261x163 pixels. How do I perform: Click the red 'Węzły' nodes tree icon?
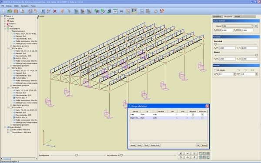click(8, 21)
